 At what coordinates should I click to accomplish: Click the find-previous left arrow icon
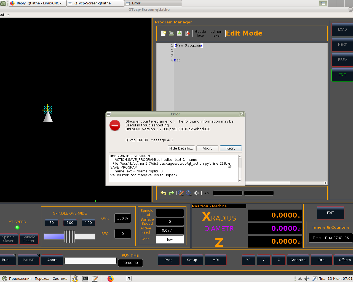(197, 193)
